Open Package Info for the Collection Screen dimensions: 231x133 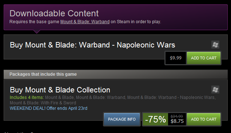tap(122, 119)
